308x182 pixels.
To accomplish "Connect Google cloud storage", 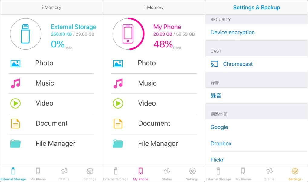I will click(219, 127).
